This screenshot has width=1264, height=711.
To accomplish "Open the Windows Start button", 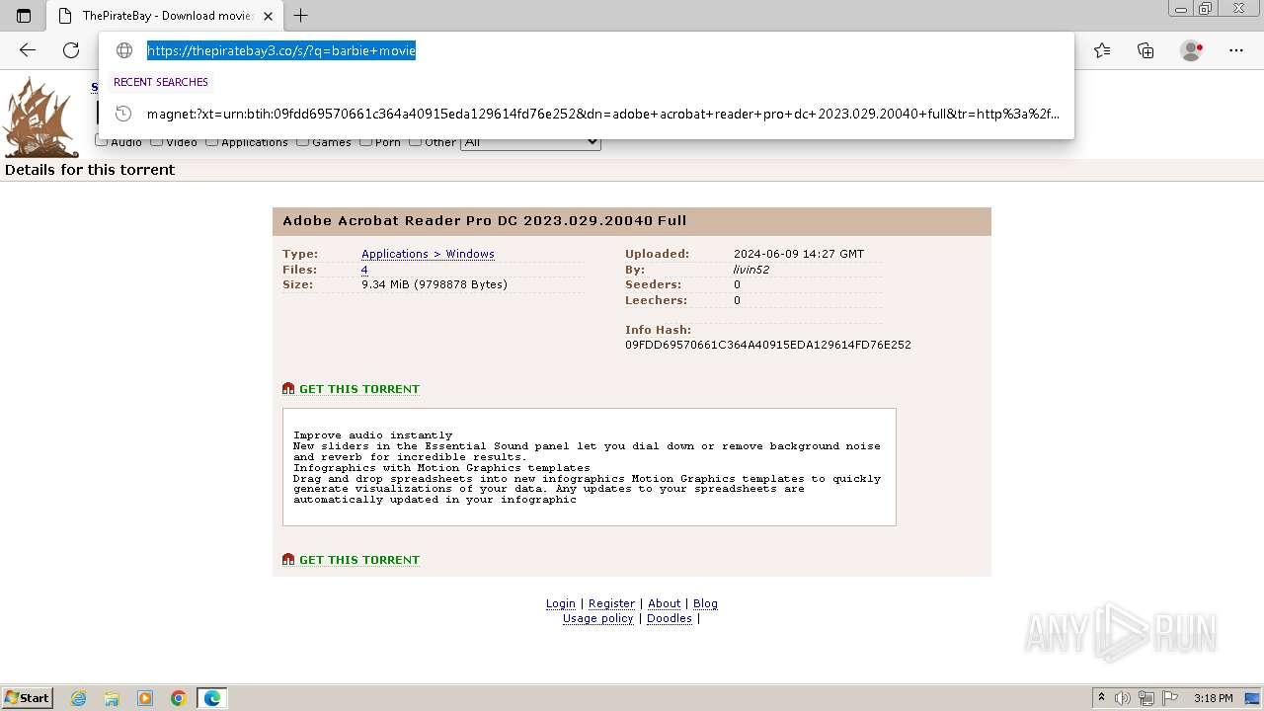I will coord(28,698).
